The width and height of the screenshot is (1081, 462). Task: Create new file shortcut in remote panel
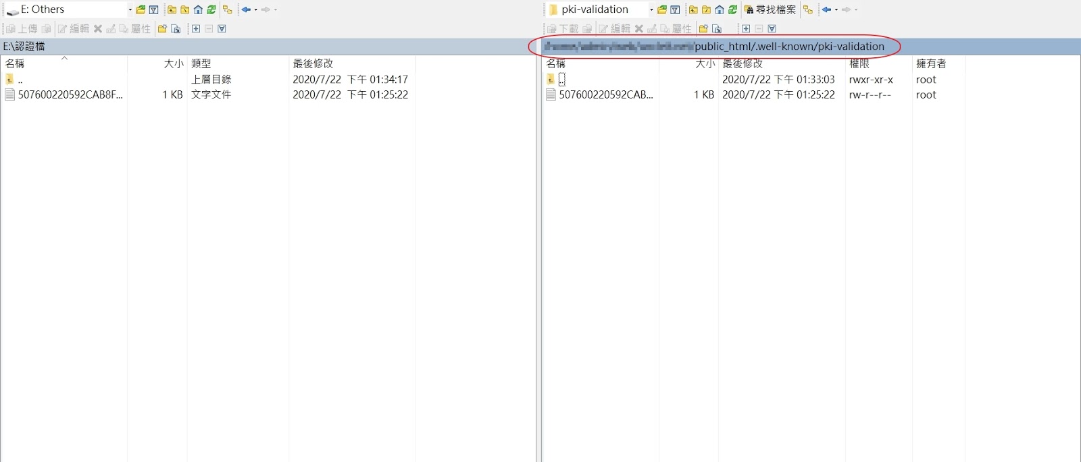pyautogui.click(x=717, y=28)
